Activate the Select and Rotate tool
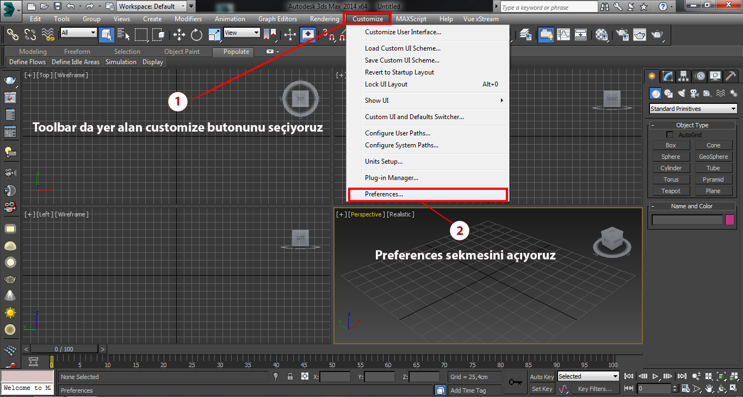Image resolution: width=743 pixels, height=397 pixels. 196,34
